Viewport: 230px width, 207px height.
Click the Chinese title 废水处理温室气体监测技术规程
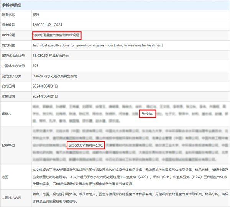pyautogui.click(x=56, y=35)
